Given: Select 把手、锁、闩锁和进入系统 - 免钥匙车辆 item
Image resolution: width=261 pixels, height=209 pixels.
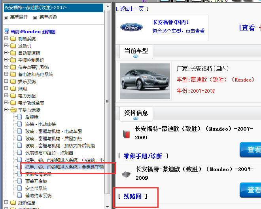Looking at the screenshot, I should (x=64, y=167).
